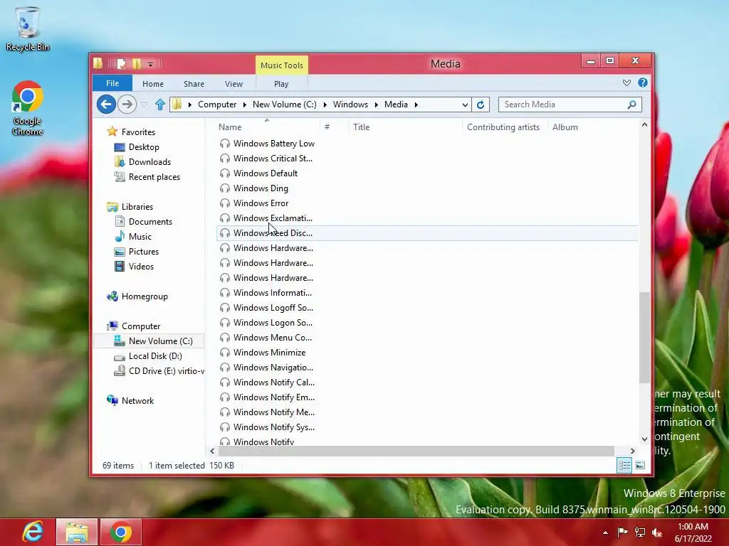Show hidden tray icons arrow
This screenshot has height=546, width=729.
[x=605, y=532]
